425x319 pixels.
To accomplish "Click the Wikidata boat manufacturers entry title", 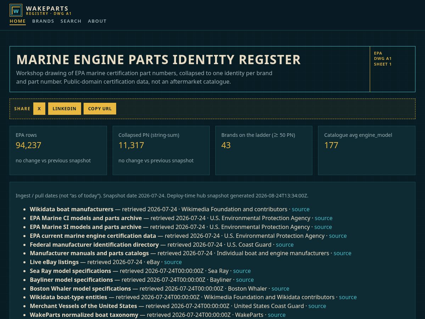I will [72, 209].
